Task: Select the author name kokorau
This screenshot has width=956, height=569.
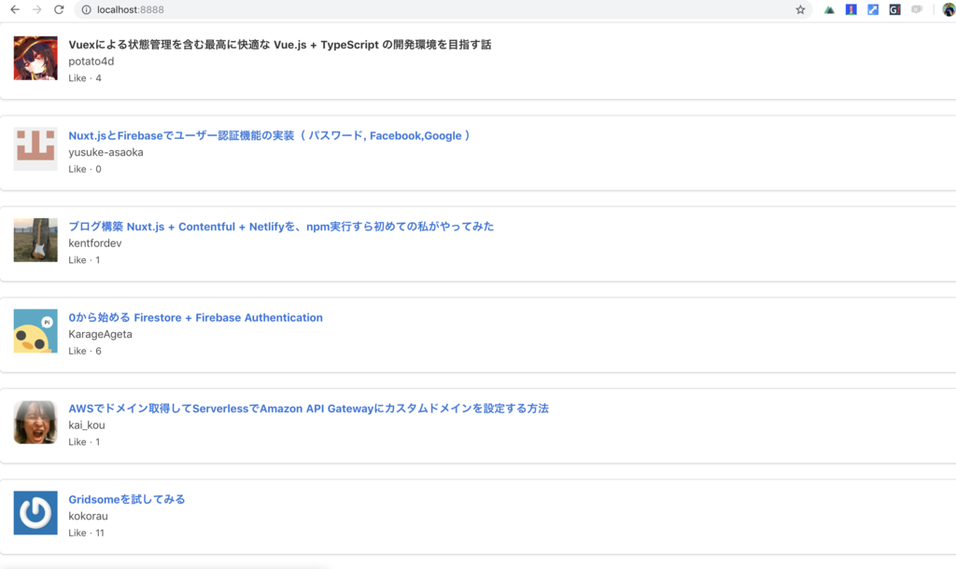Action: [89, 516]
